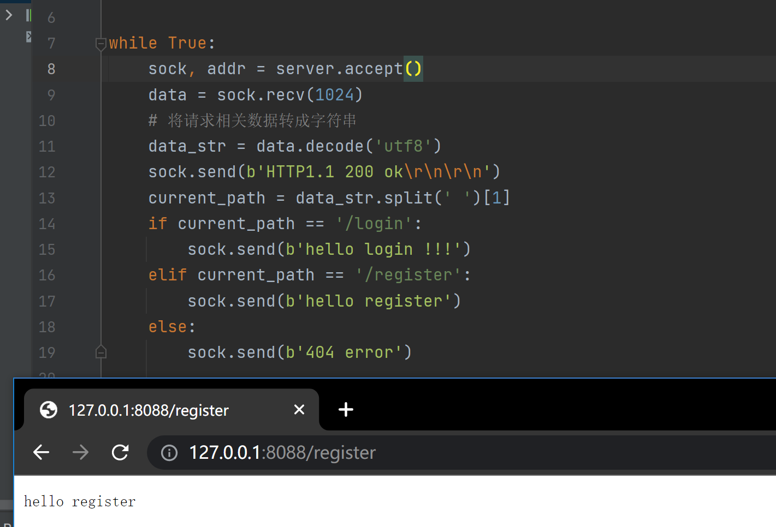
Task: Click line number 16 in the gutter
Action: (47, 275)
